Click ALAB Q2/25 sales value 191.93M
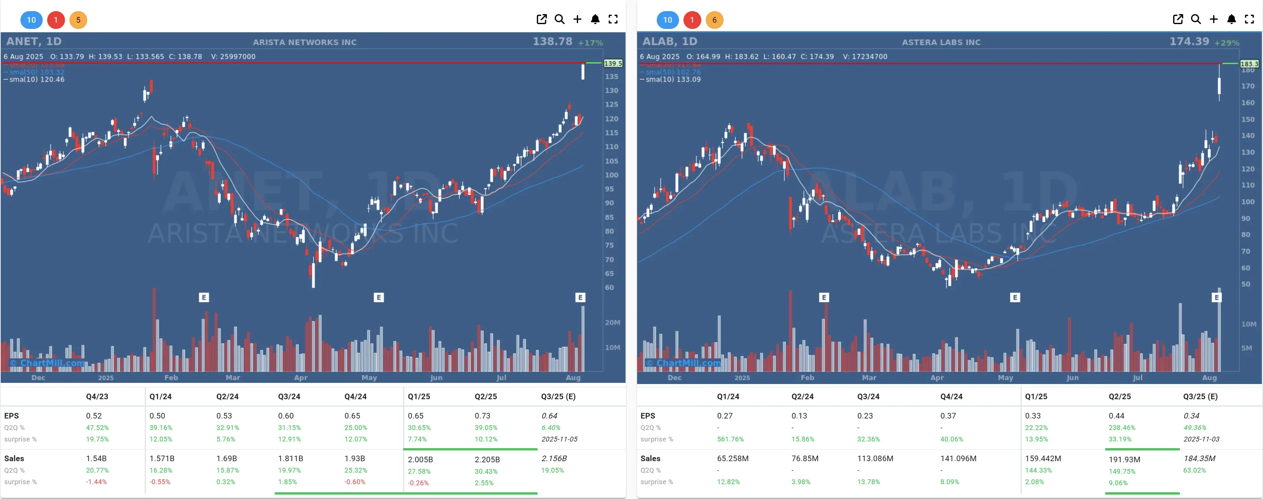 1125,460
